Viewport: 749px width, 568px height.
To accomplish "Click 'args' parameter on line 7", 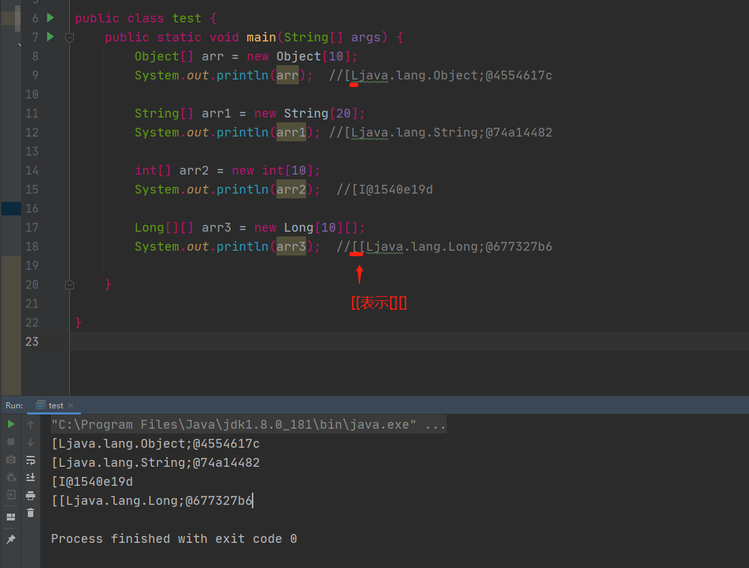I will tap(366, 37).
